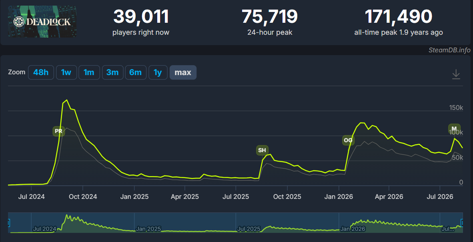
Task: Click the Jul 2025 x-axis label
Action: pos(236,196)
